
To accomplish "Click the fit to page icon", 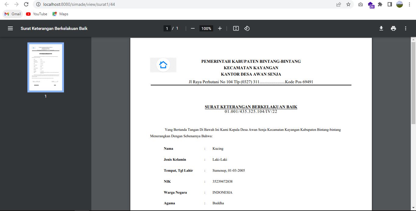I will coord(236,28).
